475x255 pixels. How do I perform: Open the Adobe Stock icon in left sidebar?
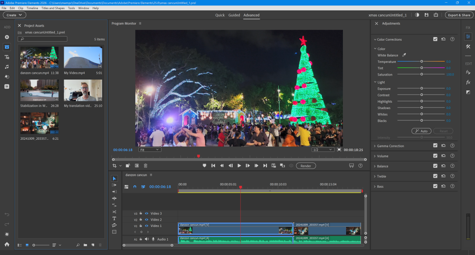point(7,86)
